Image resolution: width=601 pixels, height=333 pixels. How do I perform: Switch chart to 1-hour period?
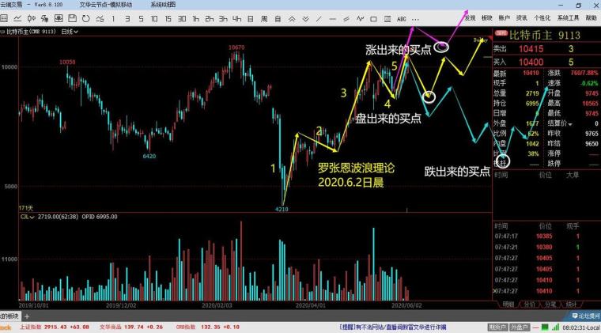[196, 18]
